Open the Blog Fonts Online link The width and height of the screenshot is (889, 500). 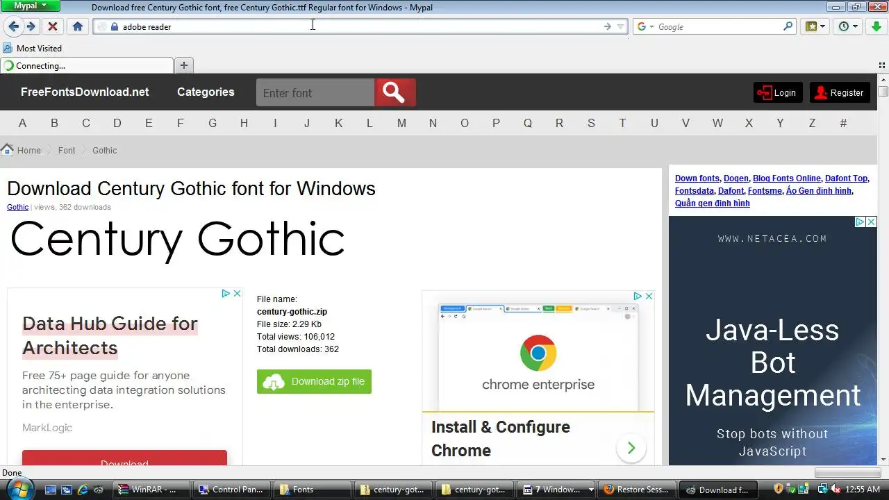[x=787, y=178]
